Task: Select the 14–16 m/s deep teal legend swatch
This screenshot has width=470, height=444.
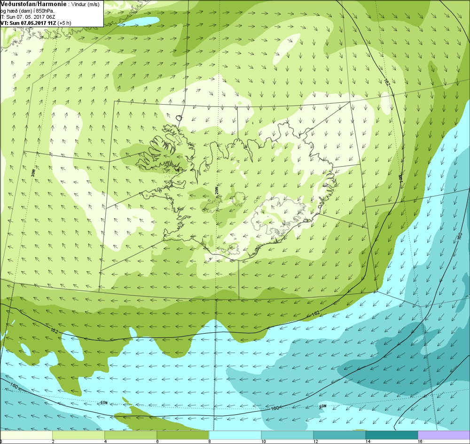Action: [391, 435]
